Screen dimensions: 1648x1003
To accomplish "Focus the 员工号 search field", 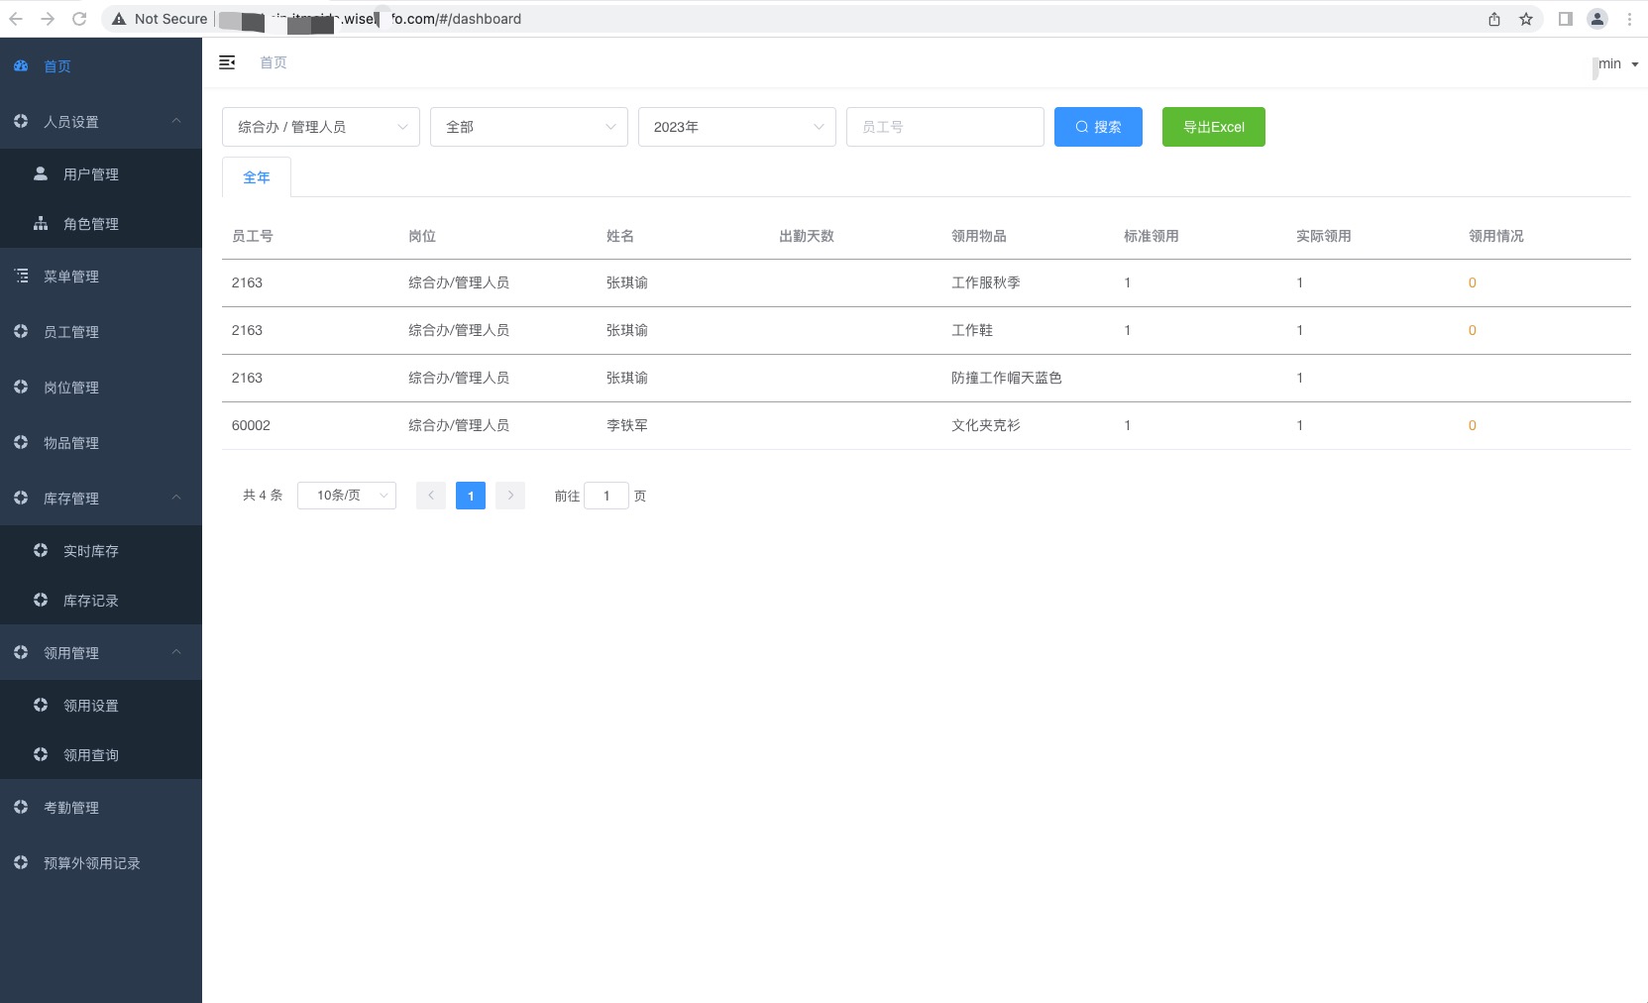I will tap(945, 127).
